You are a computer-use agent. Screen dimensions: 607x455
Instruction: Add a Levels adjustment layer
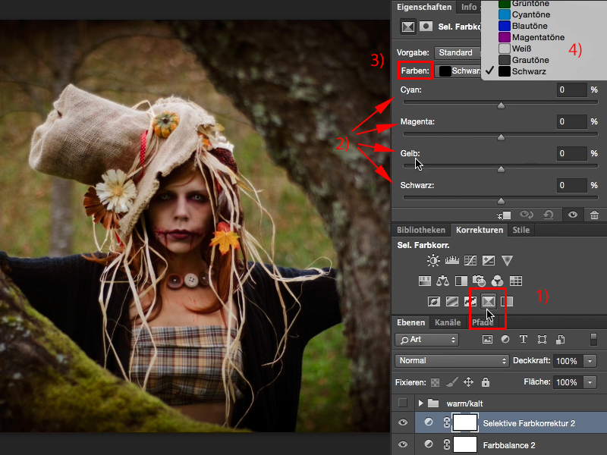click(451, 260)
